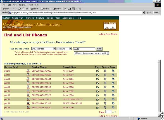Reset the phone SEP00044D0222F1
164x120 pixels.
click(113, 83)
